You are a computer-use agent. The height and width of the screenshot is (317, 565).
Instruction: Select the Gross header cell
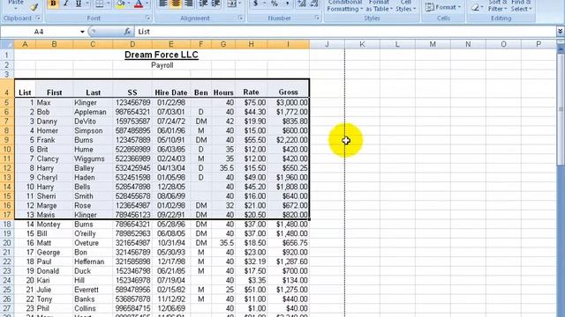[289, 88]
